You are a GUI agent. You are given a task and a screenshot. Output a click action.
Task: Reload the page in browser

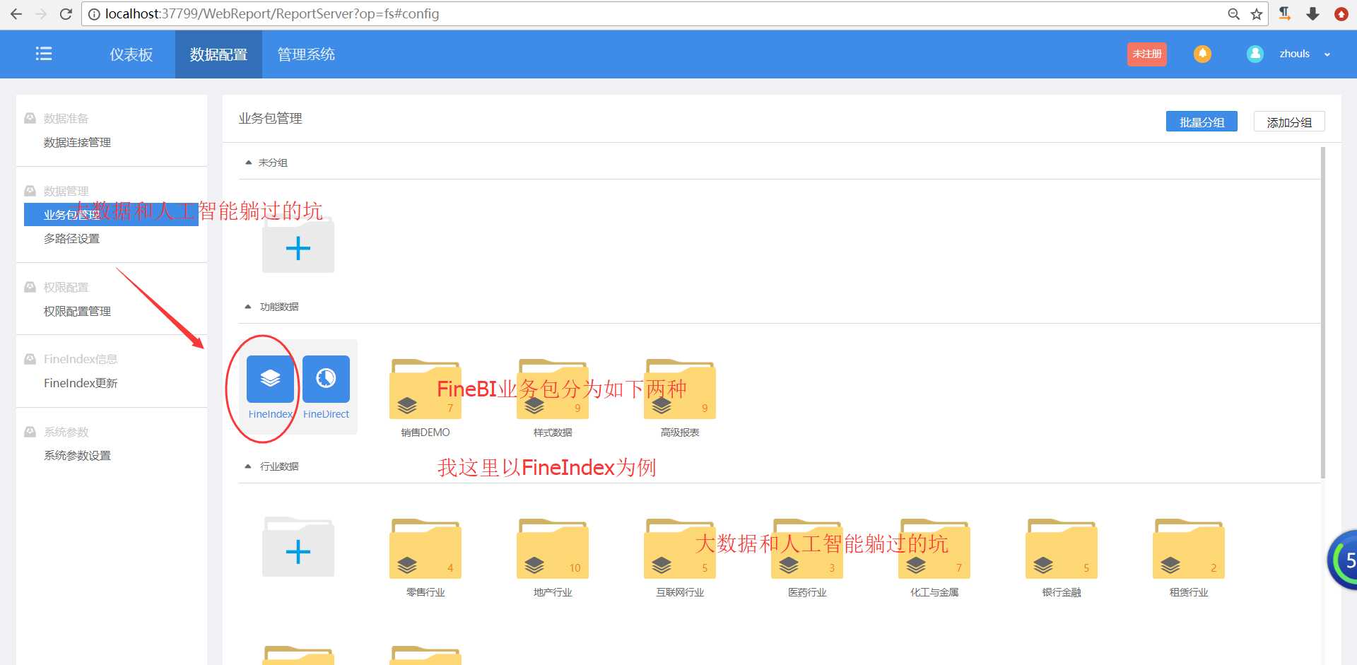point(66,14)
